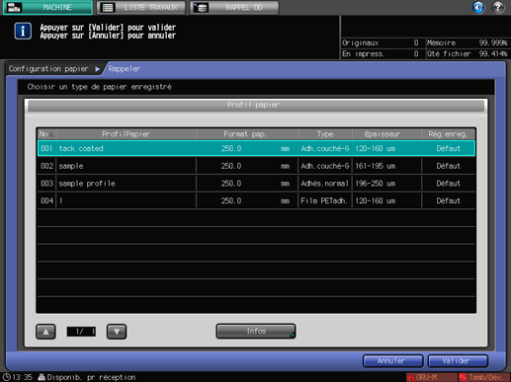Go to next page with down arrow
Screen dimensions: 511x382
coord(117,332)
